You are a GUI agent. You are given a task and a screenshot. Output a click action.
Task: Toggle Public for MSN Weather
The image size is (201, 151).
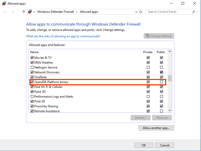pos(161,63)
